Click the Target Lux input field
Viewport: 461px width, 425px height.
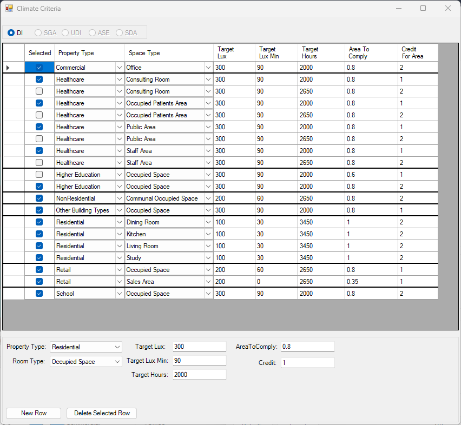point(199,347)
